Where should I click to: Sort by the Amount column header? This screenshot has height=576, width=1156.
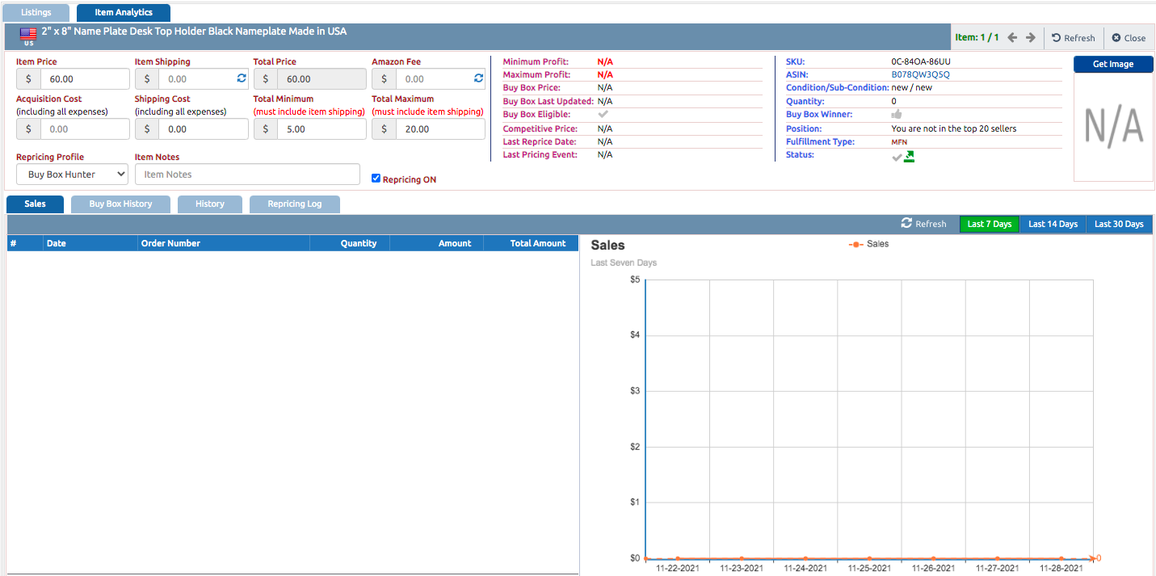436,243
